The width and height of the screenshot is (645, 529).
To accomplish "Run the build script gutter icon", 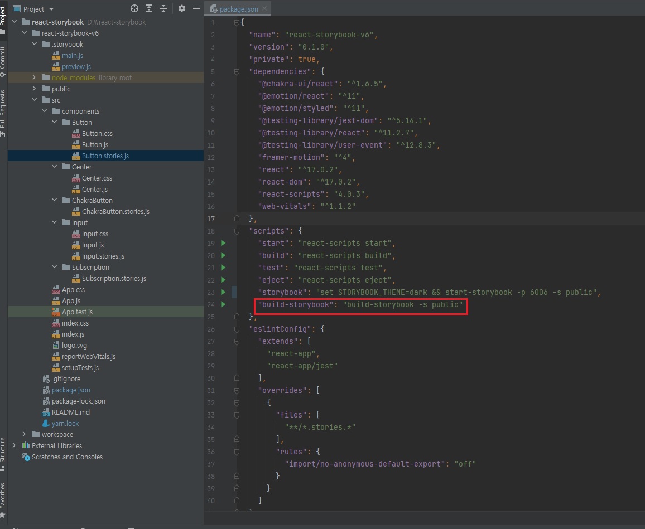I will coord(223,255).
